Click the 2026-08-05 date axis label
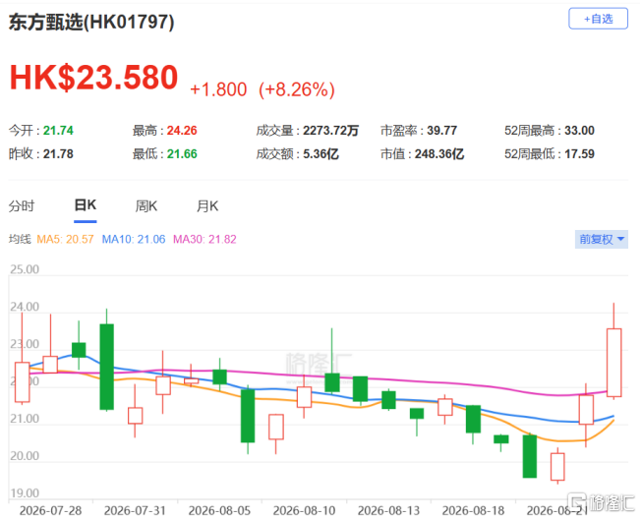 pos(219,511)
